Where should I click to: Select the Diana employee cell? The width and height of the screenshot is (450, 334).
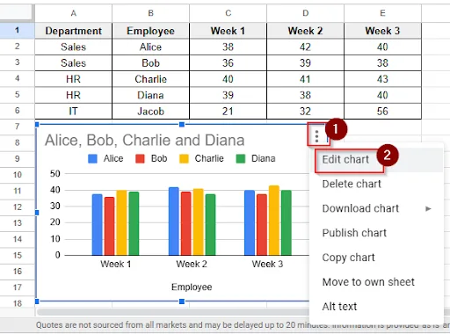150,95
